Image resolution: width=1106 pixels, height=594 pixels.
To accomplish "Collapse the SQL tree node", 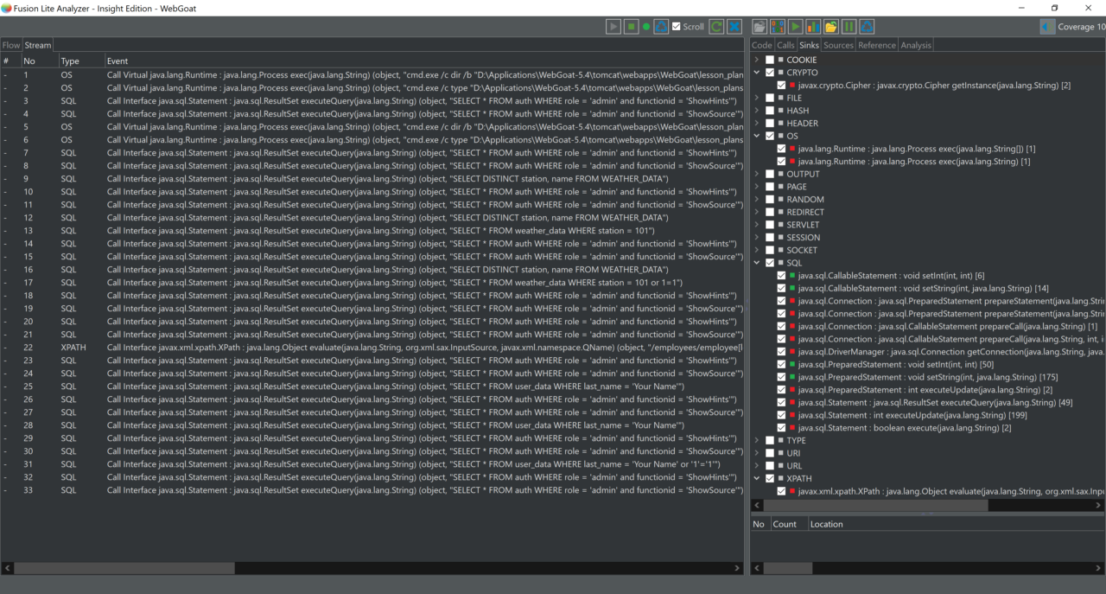I will (757, 263).
